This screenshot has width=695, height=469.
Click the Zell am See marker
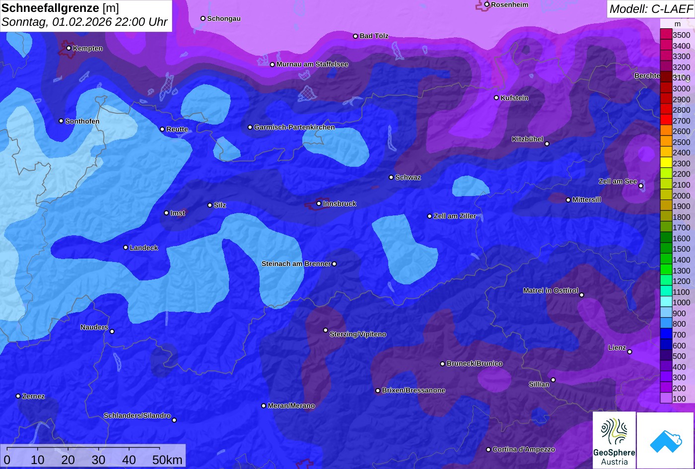[x=641, y=186]
